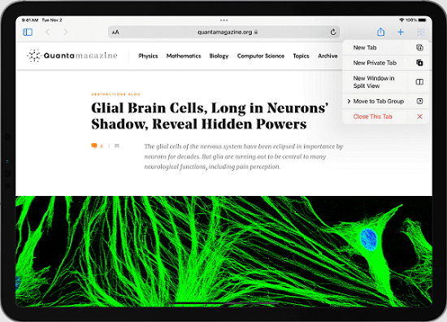Tap the quantamagazine.org address field
Screen dimensions: 447x322
coord(223,32)
